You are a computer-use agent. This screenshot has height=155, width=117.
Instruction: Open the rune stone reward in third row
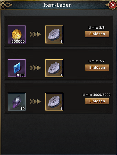pyautogui.click(x=54, y=102)
